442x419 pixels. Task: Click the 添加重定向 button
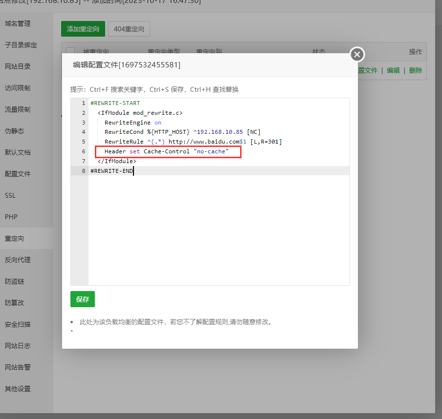point(83,29)
